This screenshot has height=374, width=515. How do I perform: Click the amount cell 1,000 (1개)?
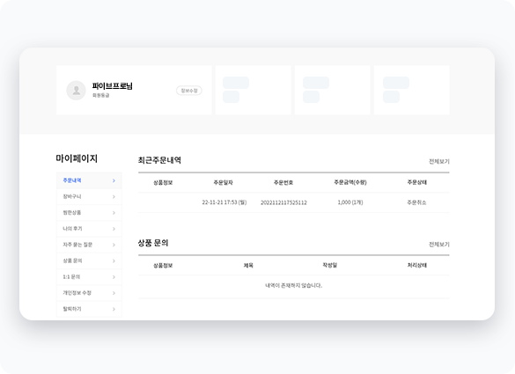350,202
